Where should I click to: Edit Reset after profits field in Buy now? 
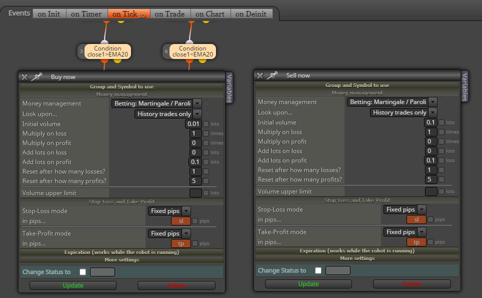tap(195, 181)
